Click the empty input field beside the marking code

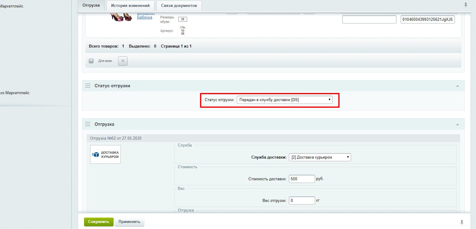pos(369,19)
